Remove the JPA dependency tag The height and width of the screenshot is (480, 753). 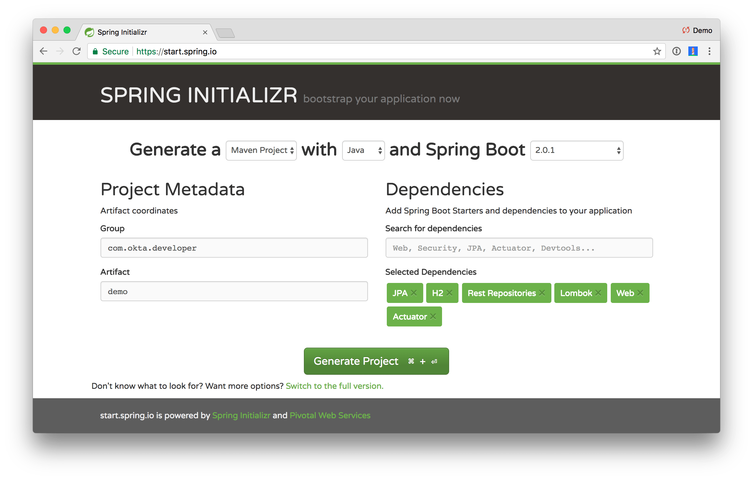414,293
